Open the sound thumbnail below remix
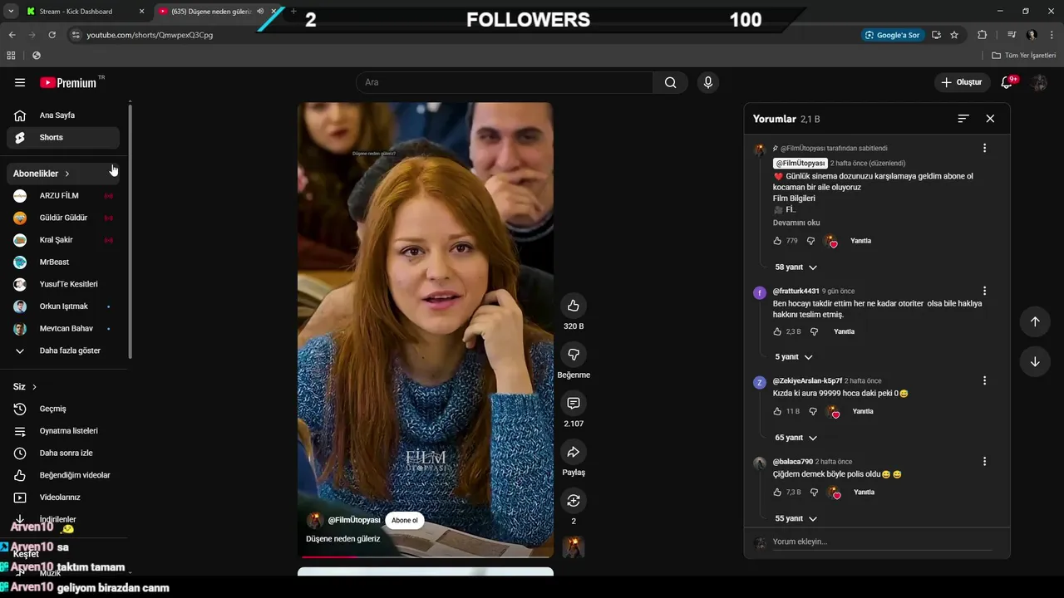The width and height of the screenshot is (1064, 598). click(x=574, y=547)
